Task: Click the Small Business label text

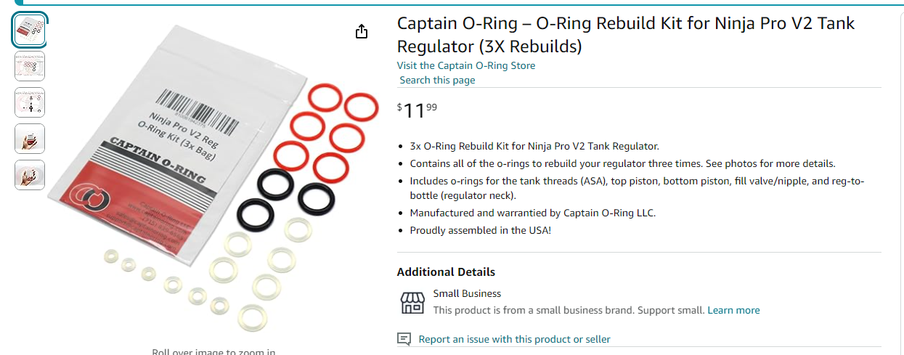Action: click(467, 294)
